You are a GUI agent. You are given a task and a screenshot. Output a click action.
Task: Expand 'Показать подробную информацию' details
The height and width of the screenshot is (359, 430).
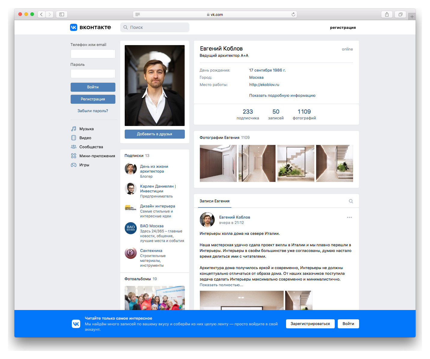pos(282,95)
